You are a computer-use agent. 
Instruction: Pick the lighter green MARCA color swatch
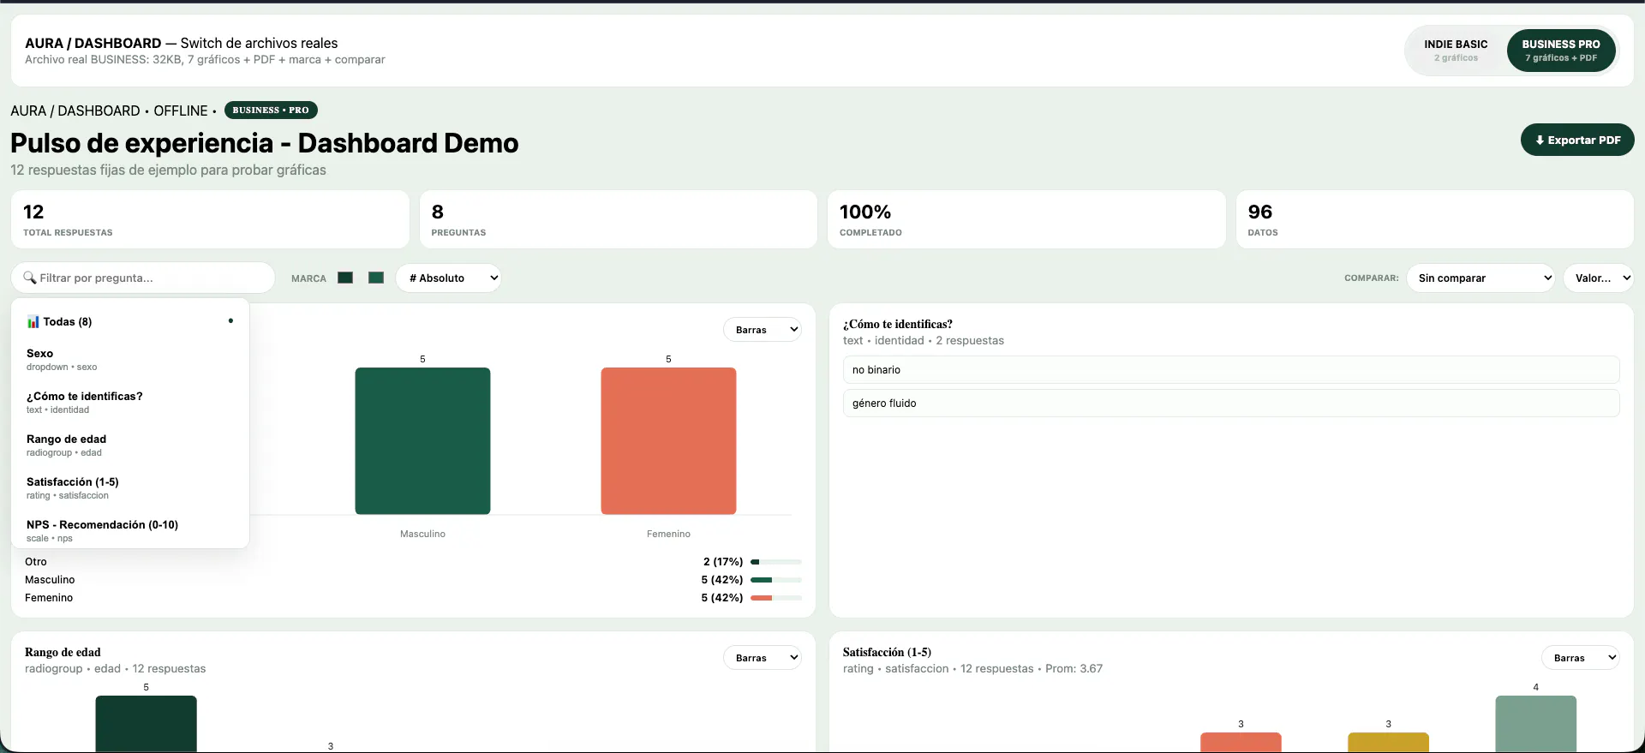click(x=376, y=278)
